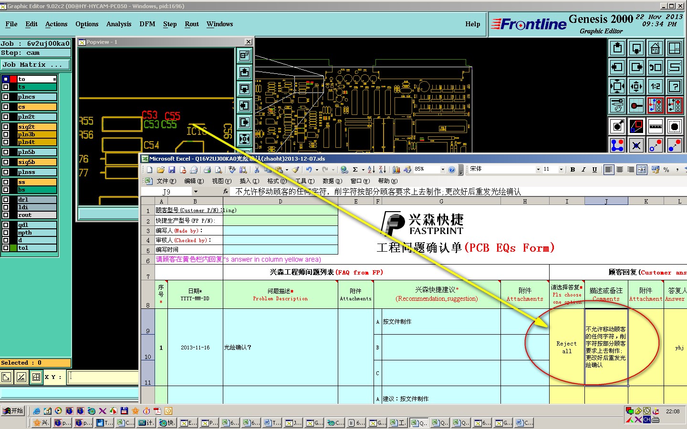Open the Excel Name Box J9 dropdown
This screenshot has height=429, width=687.
[x=196, y=192]
